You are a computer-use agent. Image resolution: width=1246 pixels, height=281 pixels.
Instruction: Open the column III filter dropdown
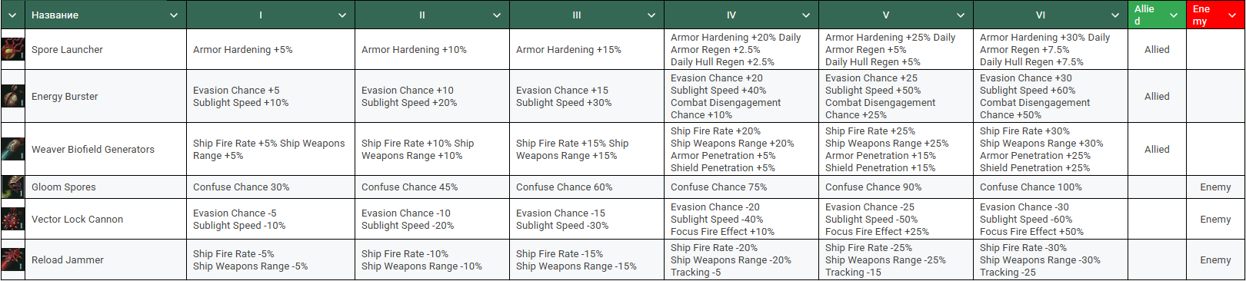651,15
